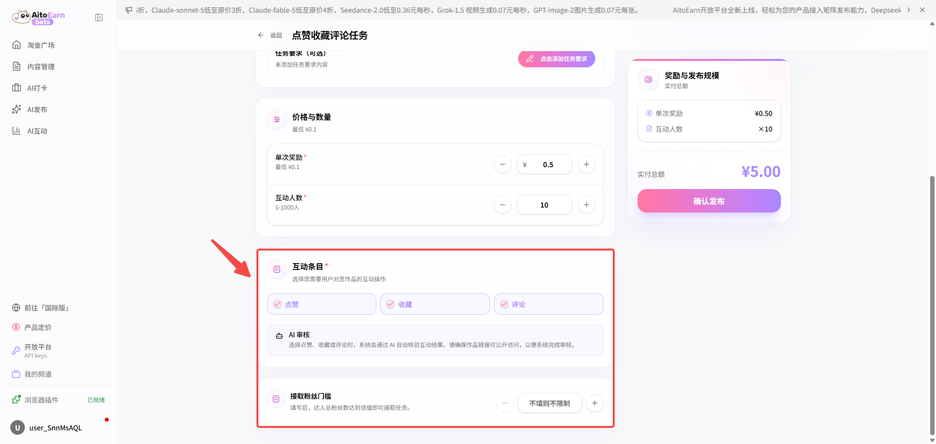Advance the announcement banner with arrow

pos(909,10)
